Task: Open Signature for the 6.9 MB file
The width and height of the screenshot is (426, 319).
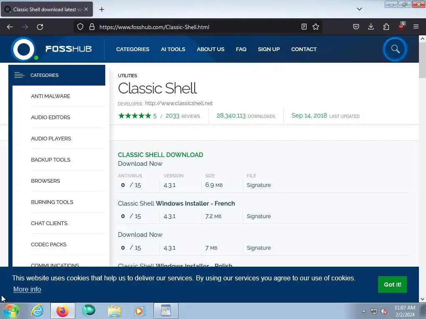Action: point(259,185)
